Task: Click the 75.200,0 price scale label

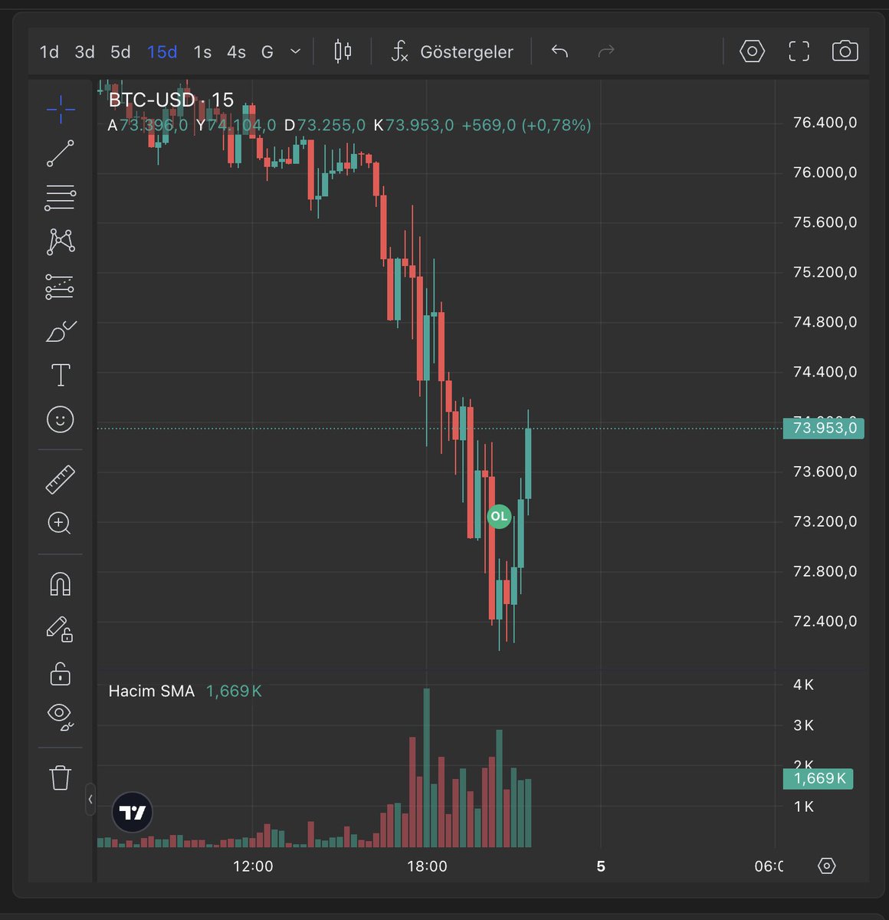Action: point(825,272)
